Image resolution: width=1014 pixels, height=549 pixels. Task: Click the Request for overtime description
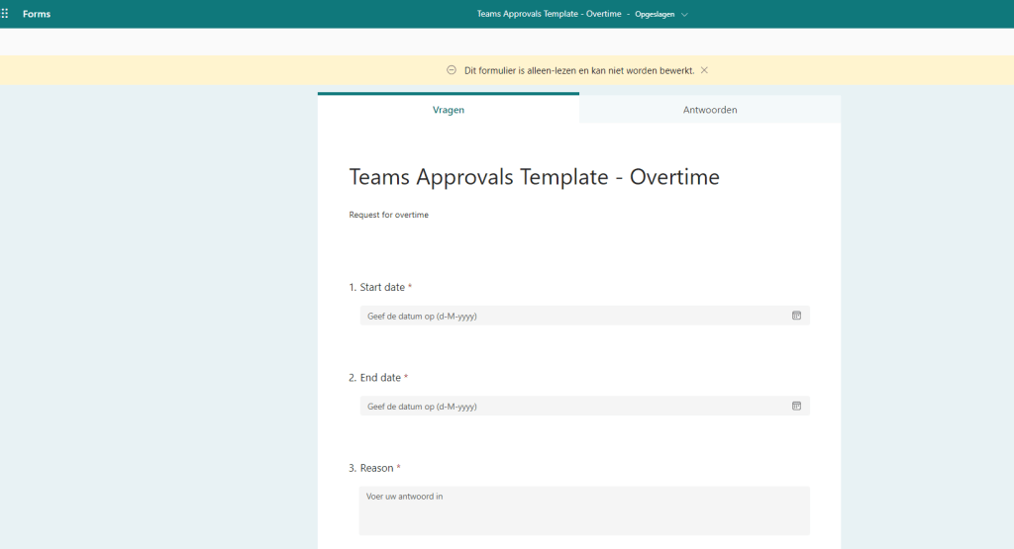click(388, 215)
